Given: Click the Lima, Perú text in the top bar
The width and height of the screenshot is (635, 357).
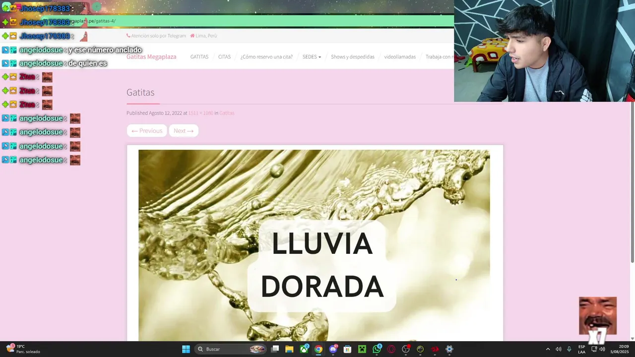Looking at the screenshot, I should [x=206, y=36].
